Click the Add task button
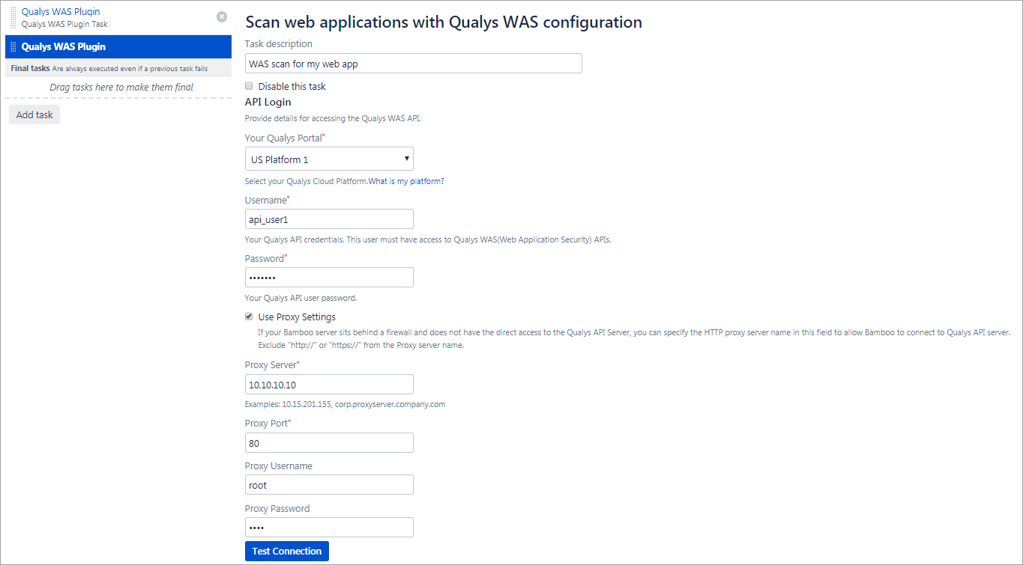 [34, 114]
